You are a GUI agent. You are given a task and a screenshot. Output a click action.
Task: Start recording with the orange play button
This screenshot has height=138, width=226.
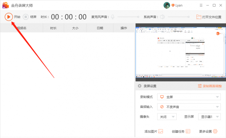(8, 17)
